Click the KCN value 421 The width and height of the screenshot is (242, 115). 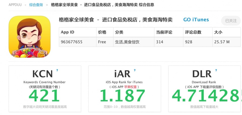[x=44, y=96]
